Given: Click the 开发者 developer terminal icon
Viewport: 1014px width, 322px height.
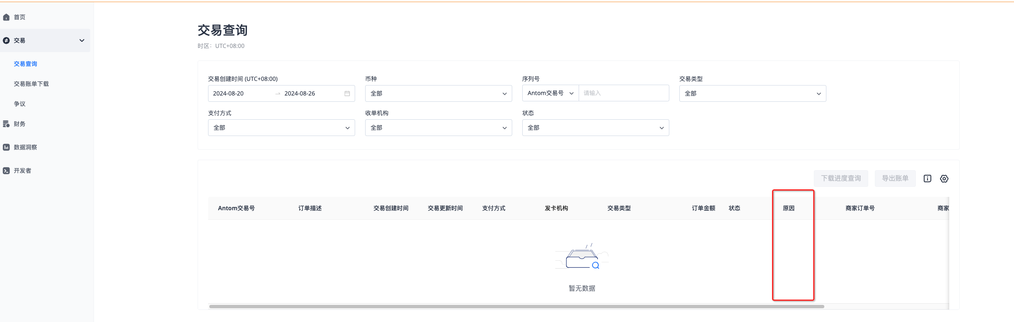Looking at the screenshot, I should coord(6,171).
